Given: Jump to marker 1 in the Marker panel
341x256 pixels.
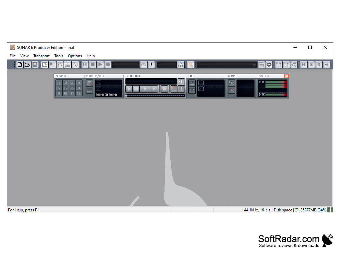Looking at the screenshot, I should pyautogui.click(x=59, y=83).
